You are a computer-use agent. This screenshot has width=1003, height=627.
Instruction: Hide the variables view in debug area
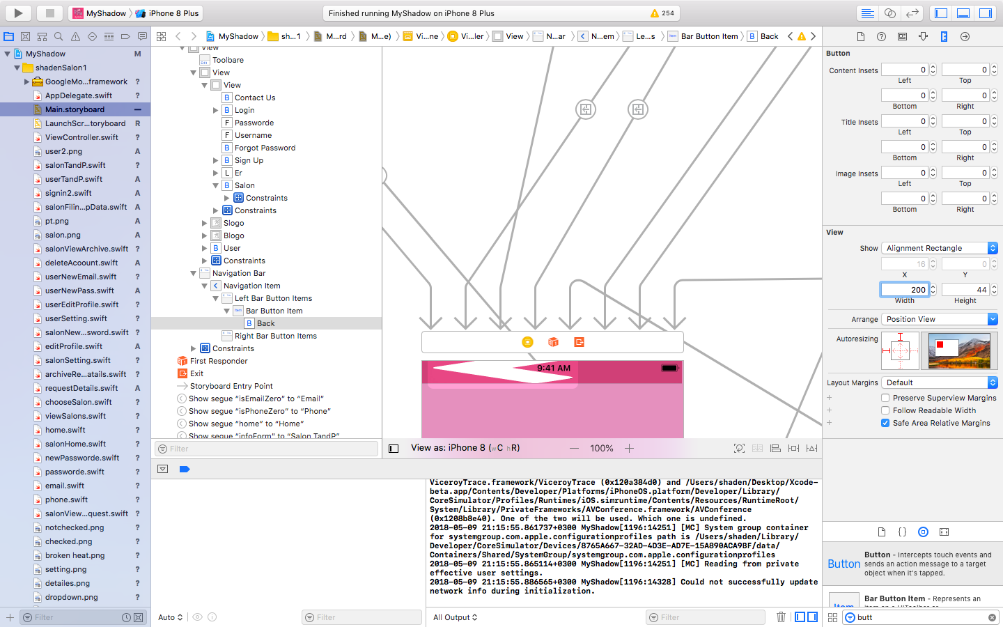point(800,617)
